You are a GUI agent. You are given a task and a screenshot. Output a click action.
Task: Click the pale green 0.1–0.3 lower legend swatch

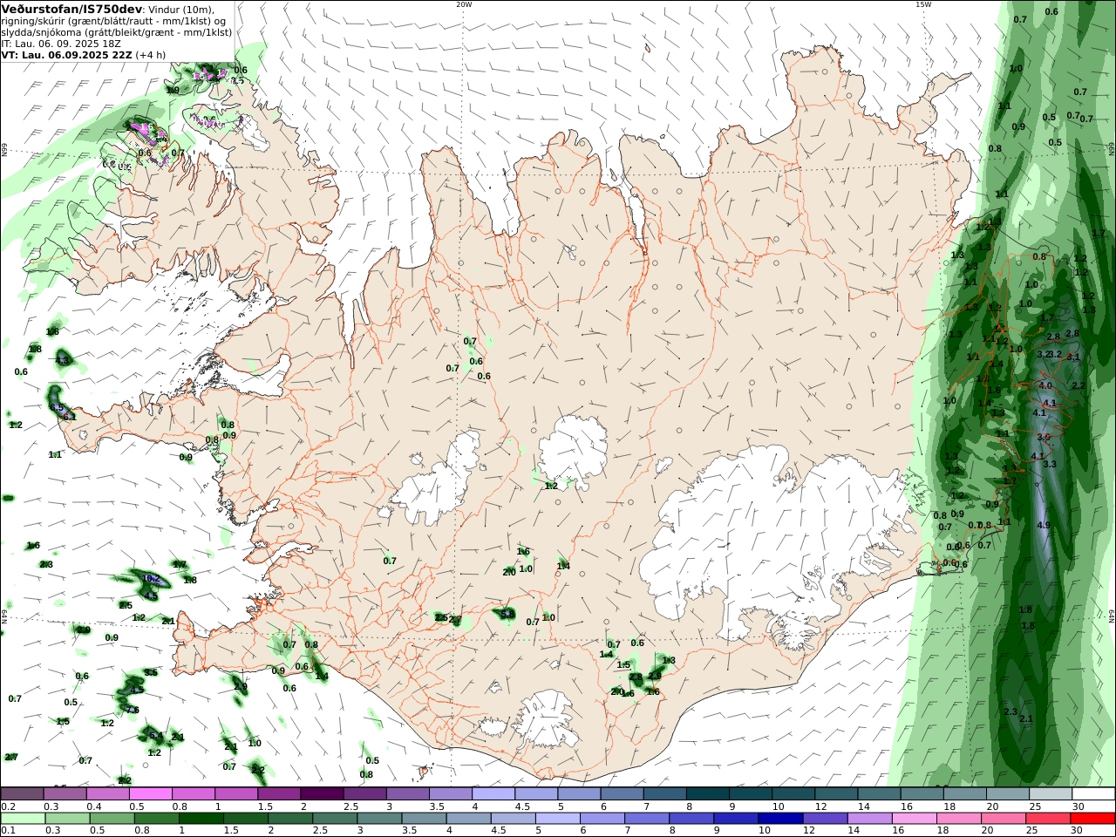(22, 818)
